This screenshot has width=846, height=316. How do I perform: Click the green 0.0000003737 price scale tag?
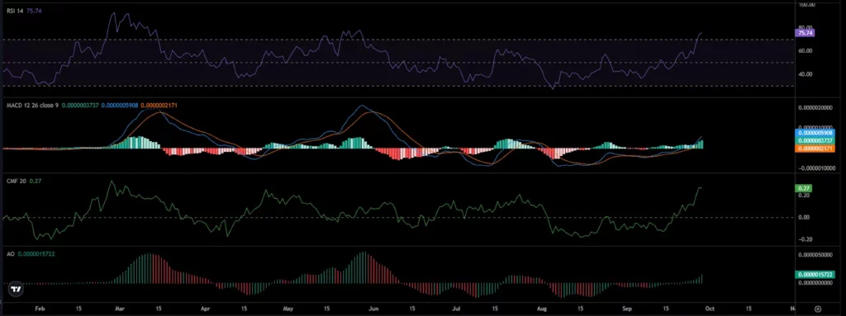click(815, 140)
